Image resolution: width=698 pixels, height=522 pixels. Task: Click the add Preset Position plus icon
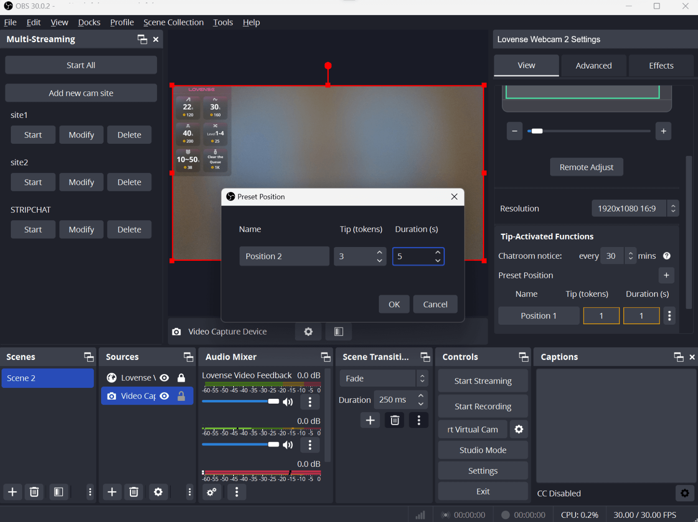pyautogui.click(x=666, y=275)
